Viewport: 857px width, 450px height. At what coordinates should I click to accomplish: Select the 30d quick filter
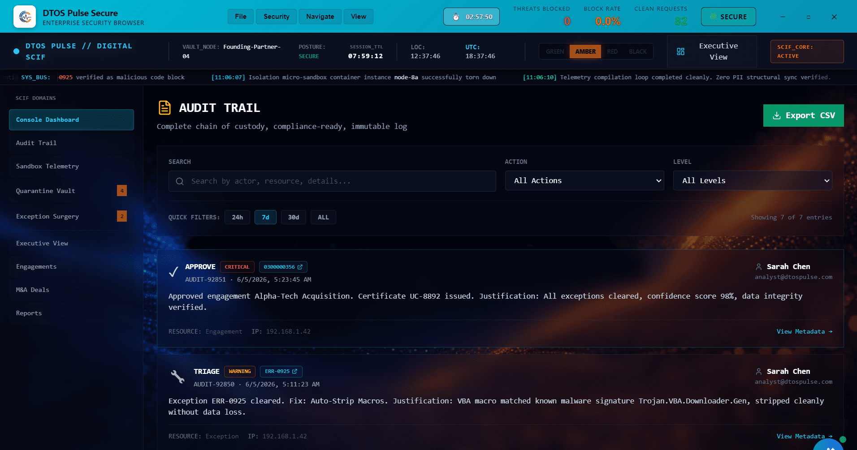pyautogui.click(x=294, y=217)
